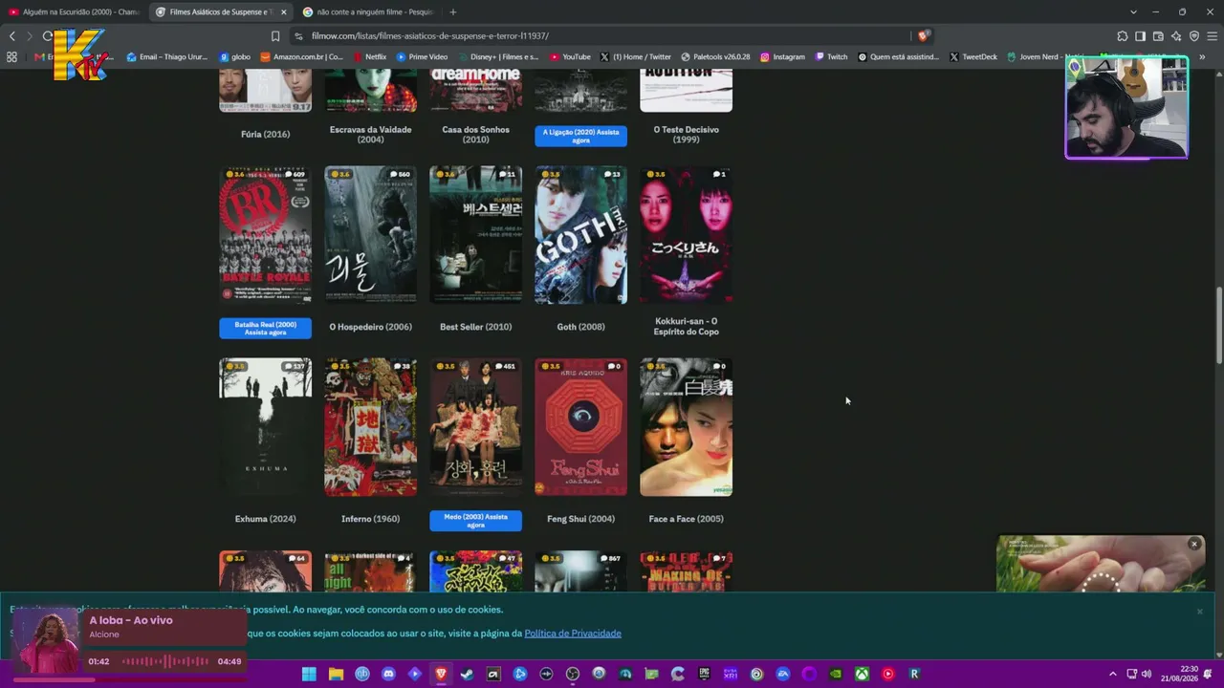The image size is (1224, 688).
Task: Open the Goth (2008) movie poster
Action: pos(580,235)
